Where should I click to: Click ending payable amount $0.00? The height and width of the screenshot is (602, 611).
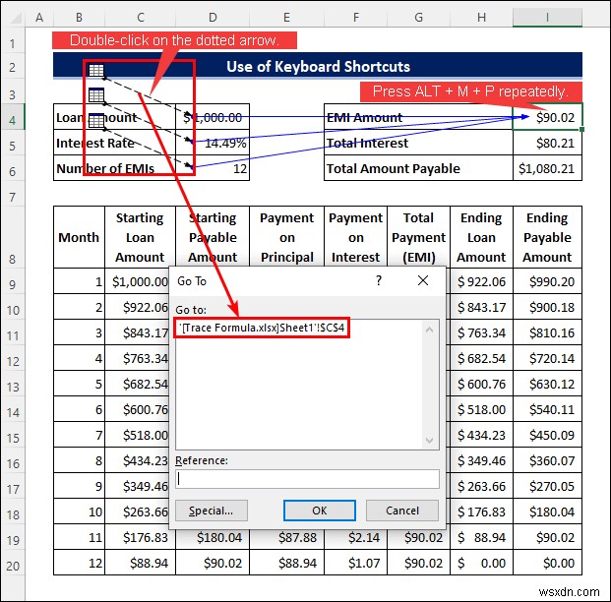point(547,563)
